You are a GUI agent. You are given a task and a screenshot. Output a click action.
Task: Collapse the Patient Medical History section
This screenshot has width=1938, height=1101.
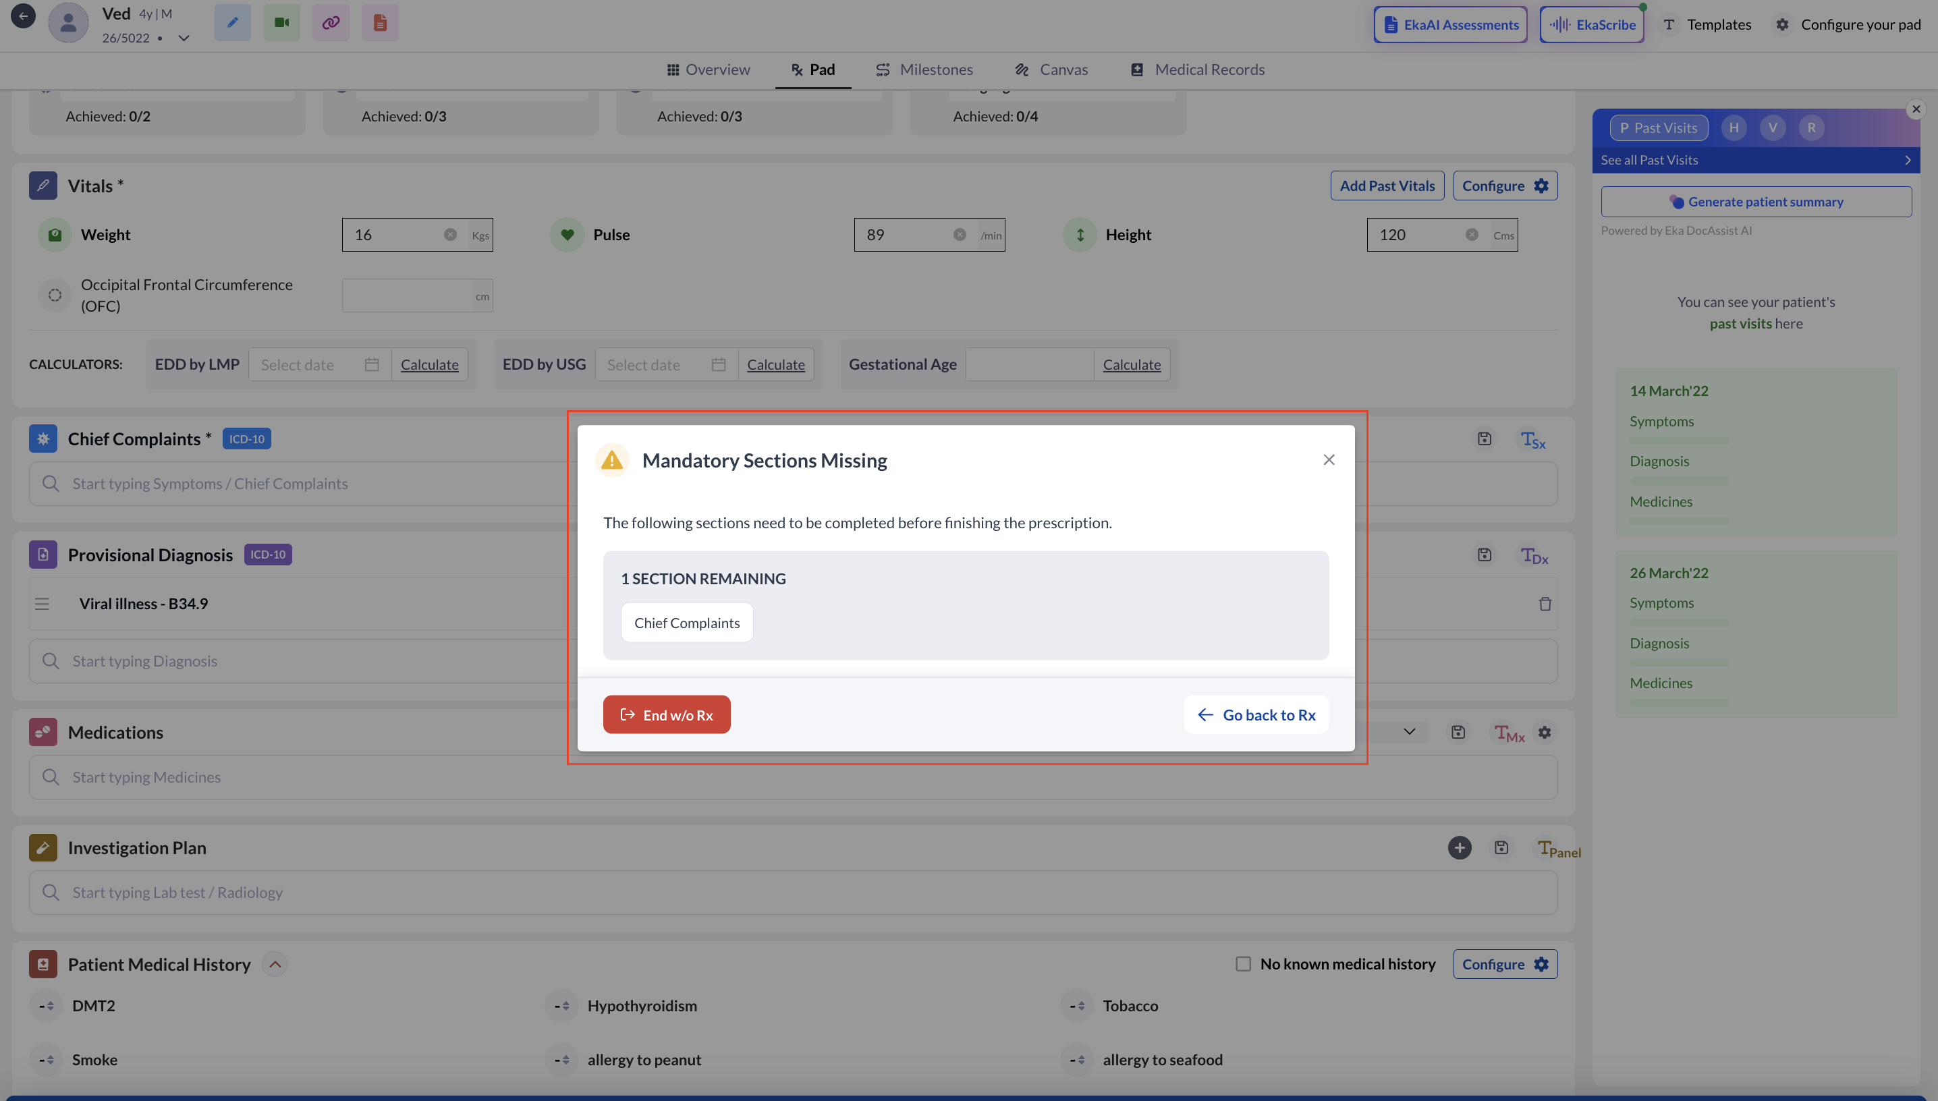(275, 964)
